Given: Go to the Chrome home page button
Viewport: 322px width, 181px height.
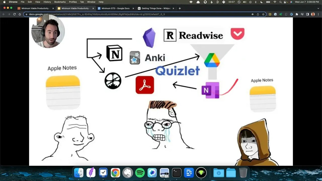Looking at the screenshot, I should point(20,14).
